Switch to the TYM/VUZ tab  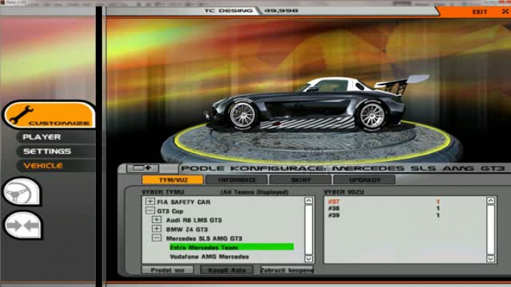pyautogui.click(x=172, y=180)
